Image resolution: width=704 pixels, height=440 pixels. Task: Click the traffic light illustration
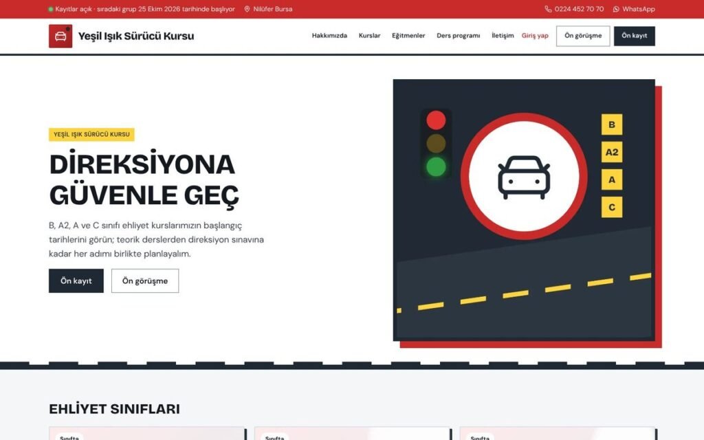(x=436, y=144)
